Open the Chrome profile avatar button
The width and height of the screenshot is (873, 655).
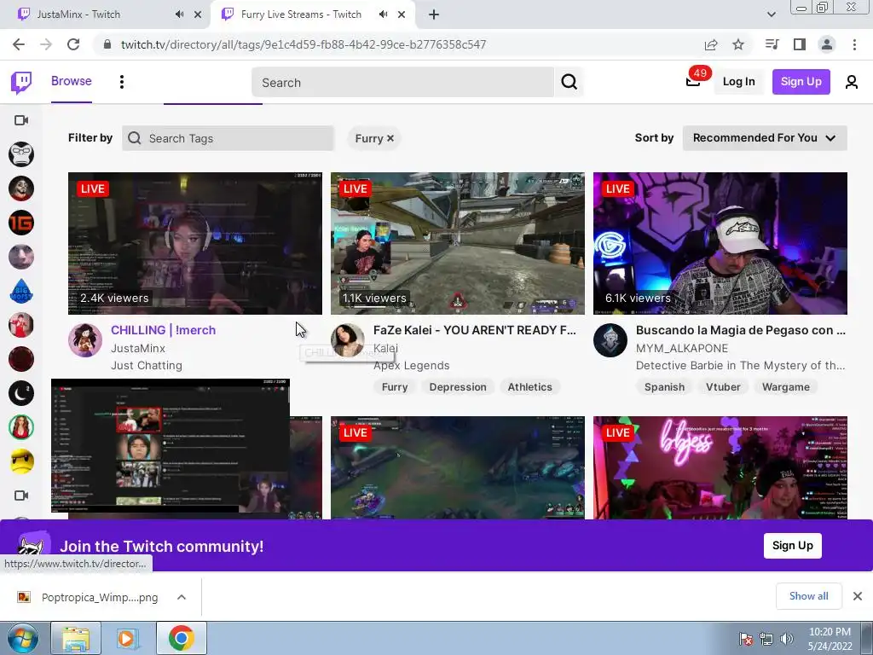(827, 44)
